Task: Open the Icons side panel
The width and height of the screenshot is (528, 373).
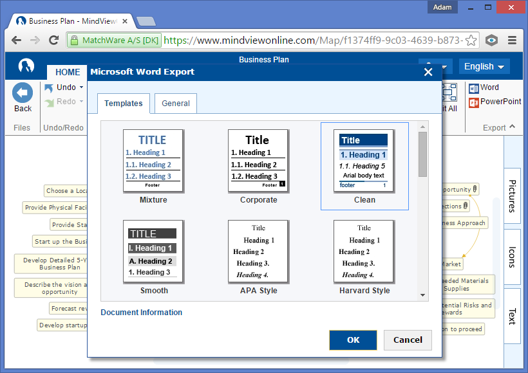Action: coord(512,257)
